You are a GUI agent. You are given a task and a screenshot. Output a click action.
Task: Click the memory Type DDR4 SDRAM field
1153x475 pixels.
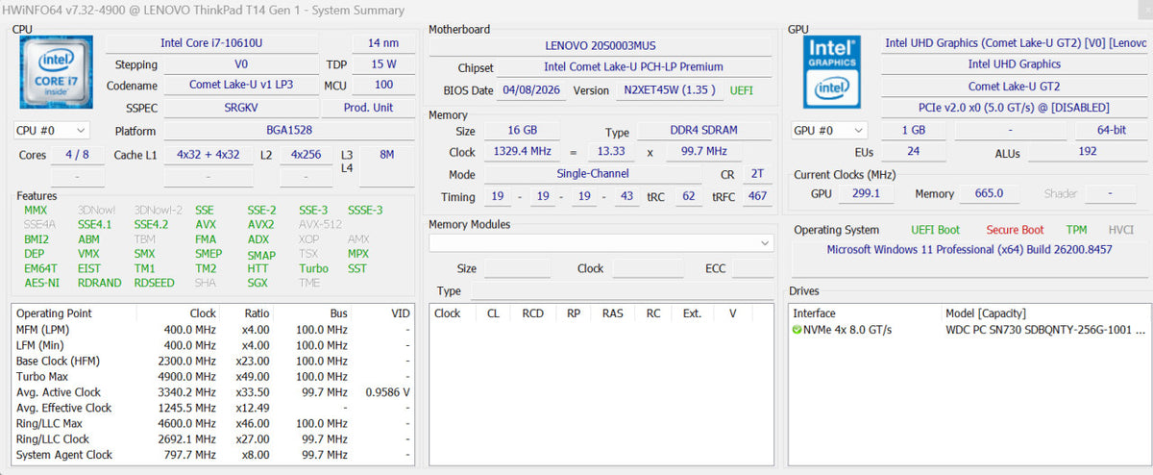(x=704, y=131)
